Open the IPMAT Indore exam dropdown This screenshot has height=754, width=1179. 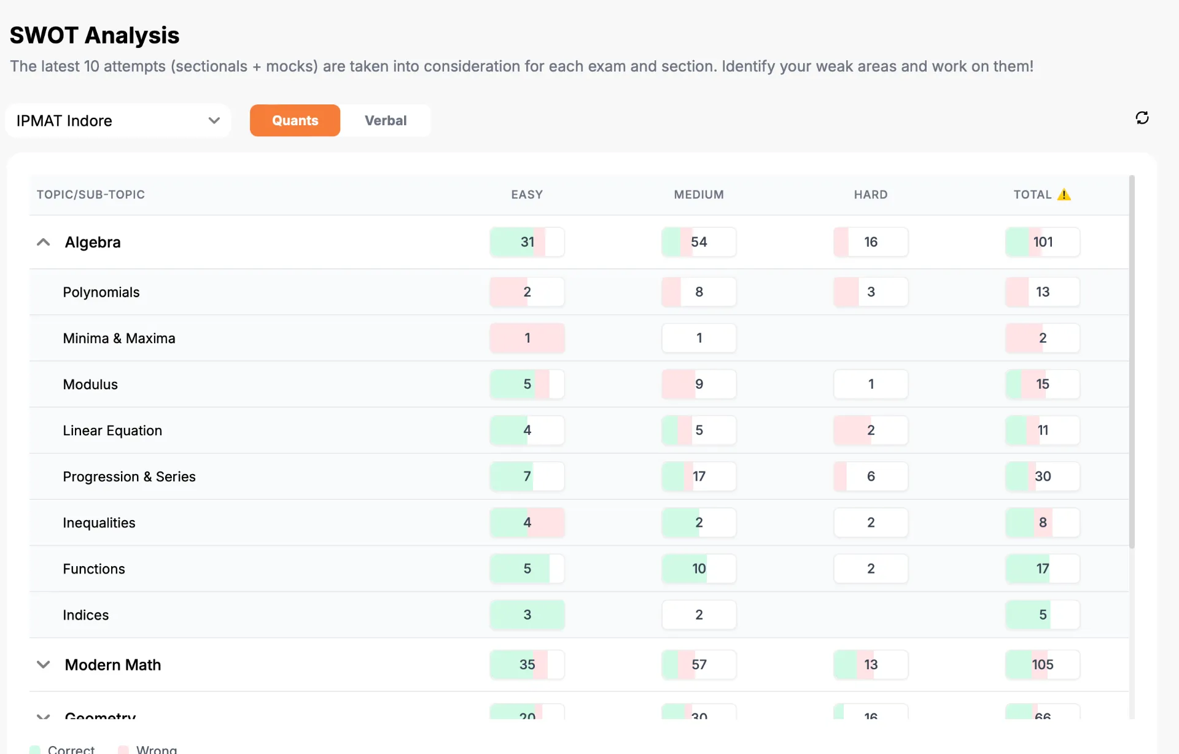(x=118, y=120)
